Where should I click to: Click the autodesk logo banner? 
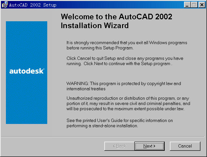(x=27, y=73)
